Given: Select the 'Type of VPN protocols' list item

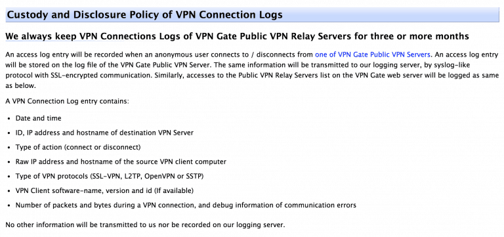Looking at the screenshot, I should pyautogui.click(x=110, y=176).
